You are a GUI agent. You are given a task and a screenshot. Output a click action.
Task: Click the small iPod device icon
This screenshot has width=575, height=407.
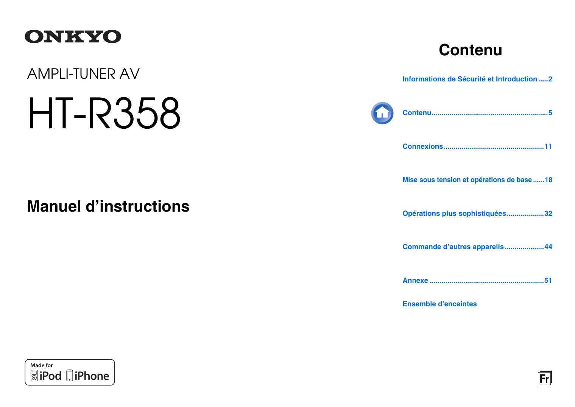34,376
